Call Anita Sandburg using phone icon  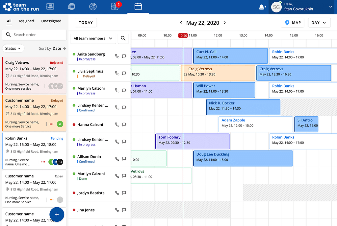click(117, 56)
